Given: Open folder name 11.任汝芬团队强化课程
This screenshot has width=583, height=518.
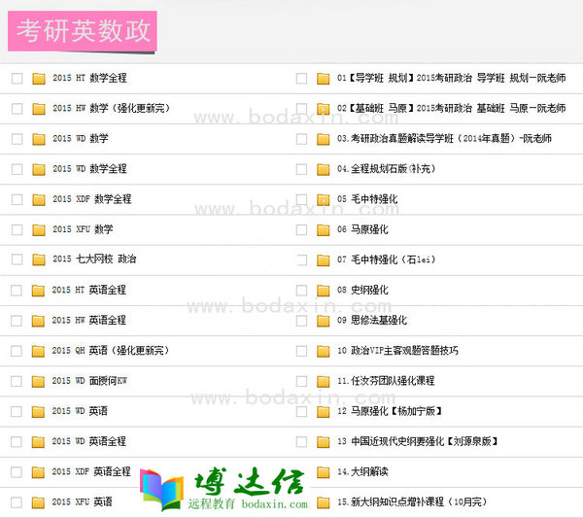Looking at the screenshot, I should (386, 381).
